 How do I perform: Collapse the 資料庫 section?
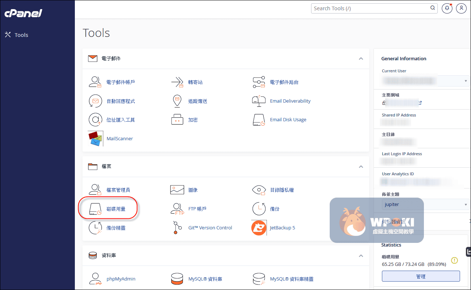[x=361, y=256]
